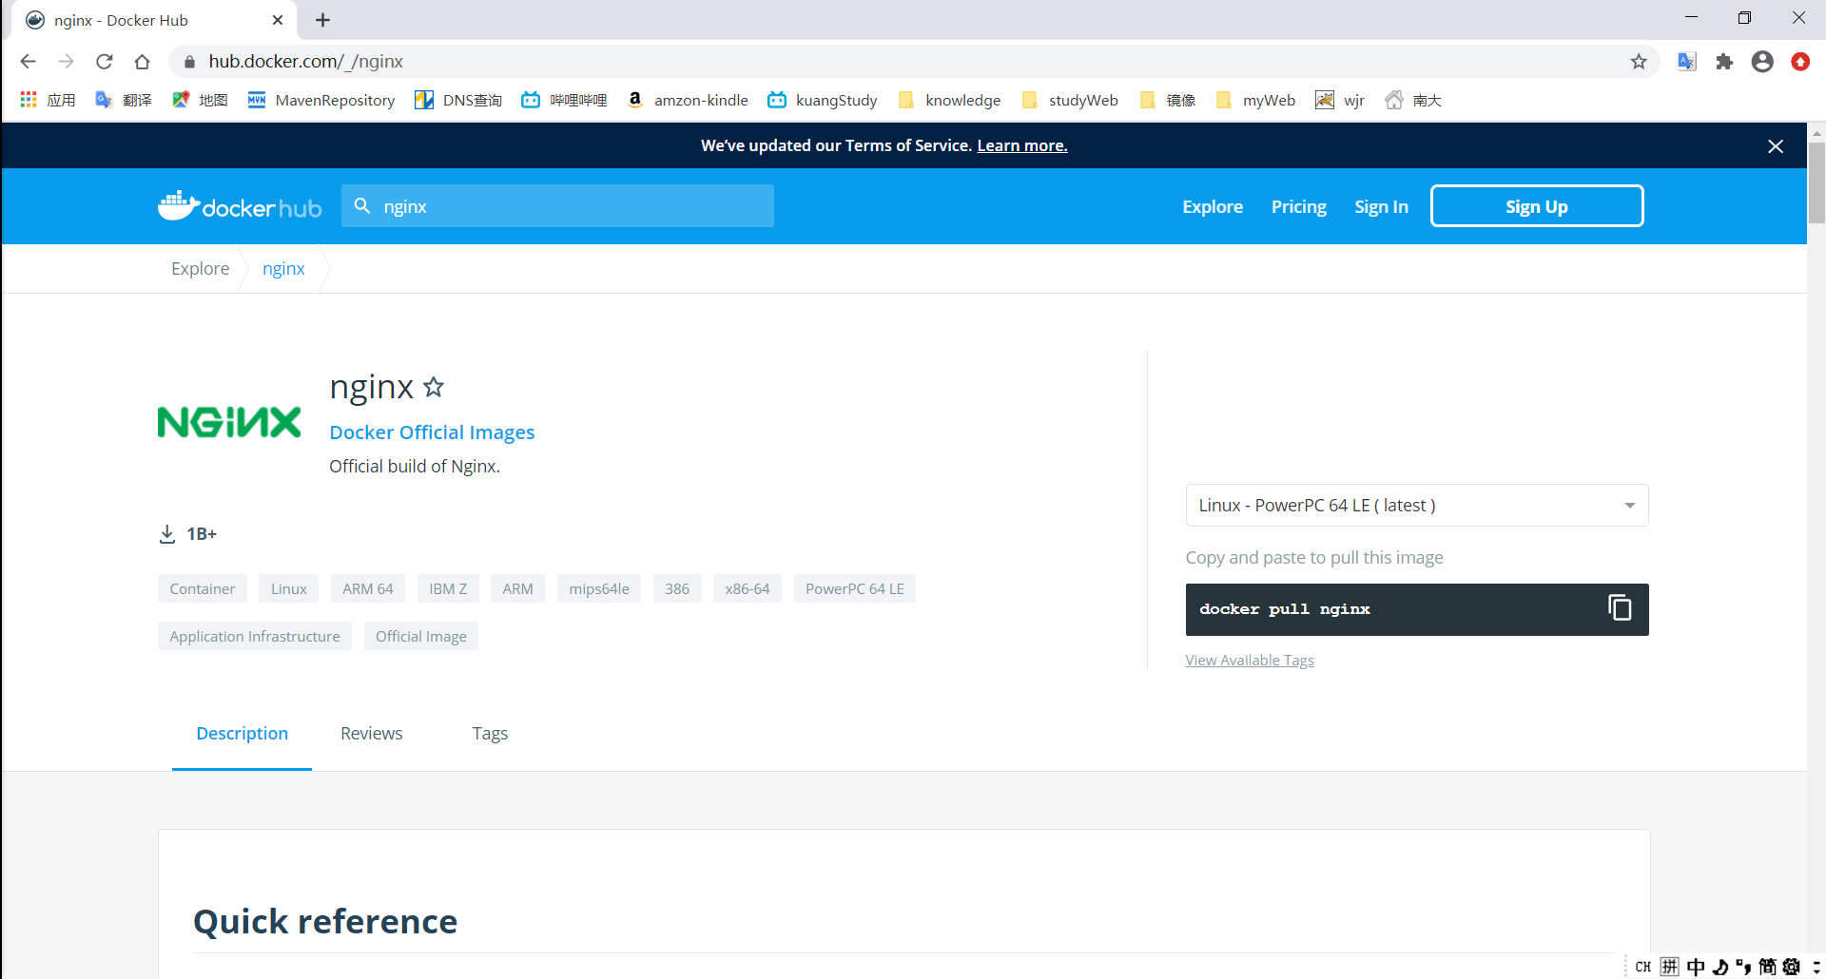Close the nginx - Docker Hub tab
Image resolution: width=1826 pixels, height=979 pixels.
point(278,20)
